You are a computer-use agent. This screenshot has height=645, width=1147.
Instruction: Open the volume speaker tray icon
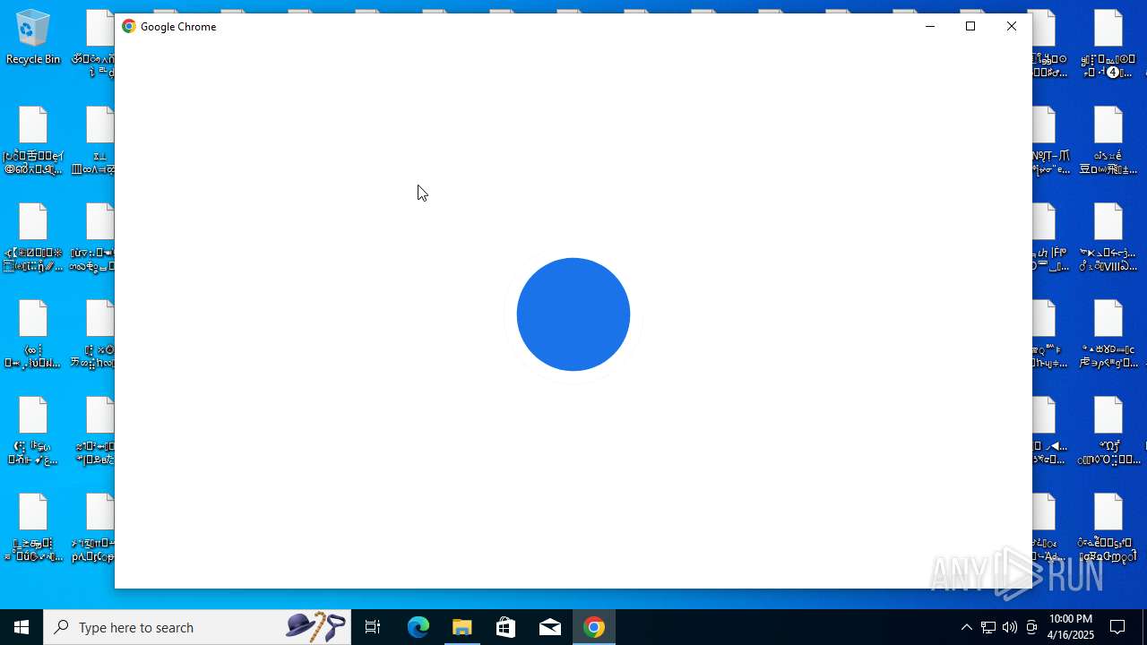pyautogui.click(x=1010, y=627)
